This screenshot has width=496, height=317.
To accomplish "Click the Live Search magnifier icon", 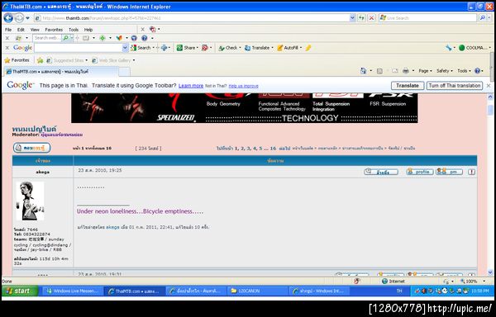I will coord(482,18).
